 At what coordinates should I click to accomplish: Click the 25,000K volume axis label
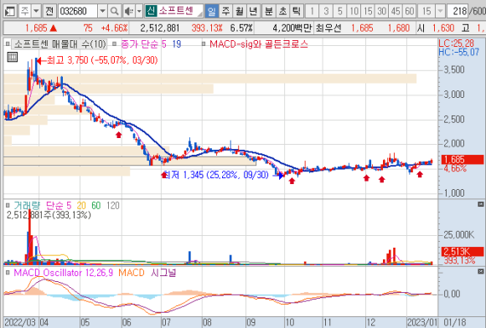[x=458, y=235]
